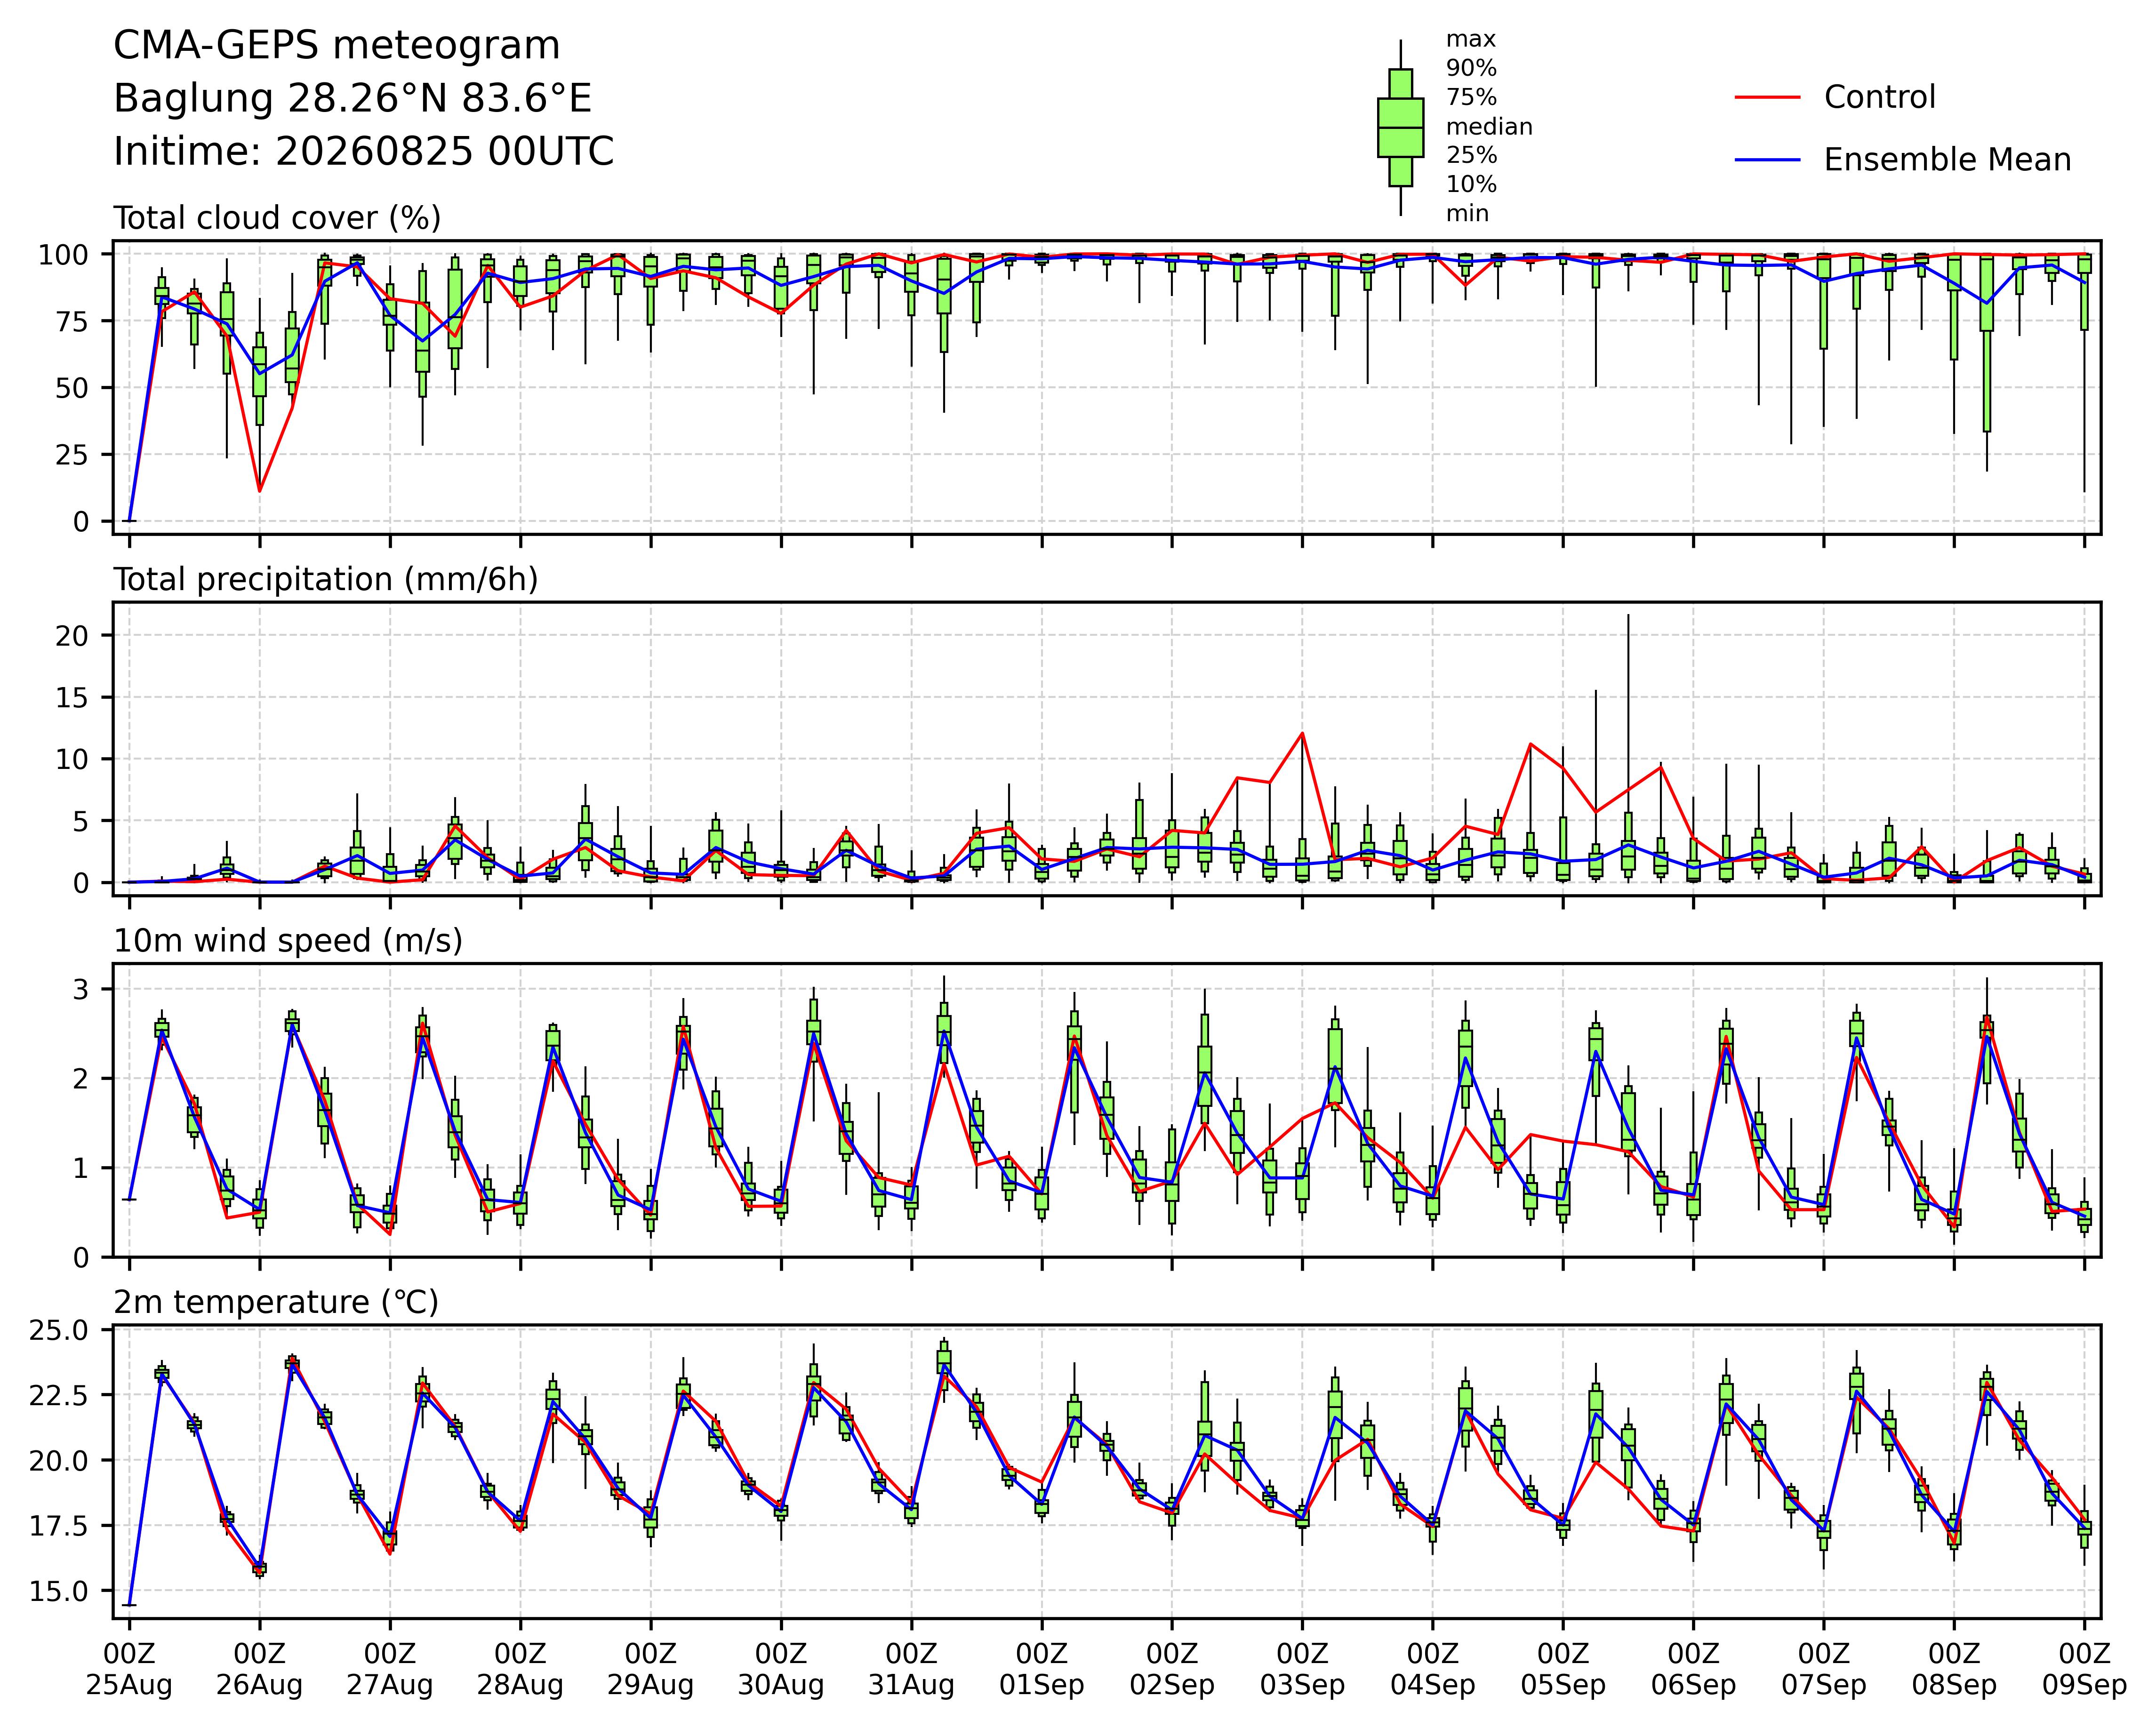The height and width of the screenshot is (1728, 2156).
Task: Click the '00Z 07Sep' x-axis label
Action: 1824,1669
